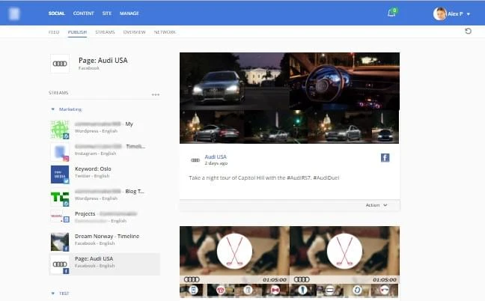Click the Audi avatar in the post
The image size is (485, 301).
[195, 160]
